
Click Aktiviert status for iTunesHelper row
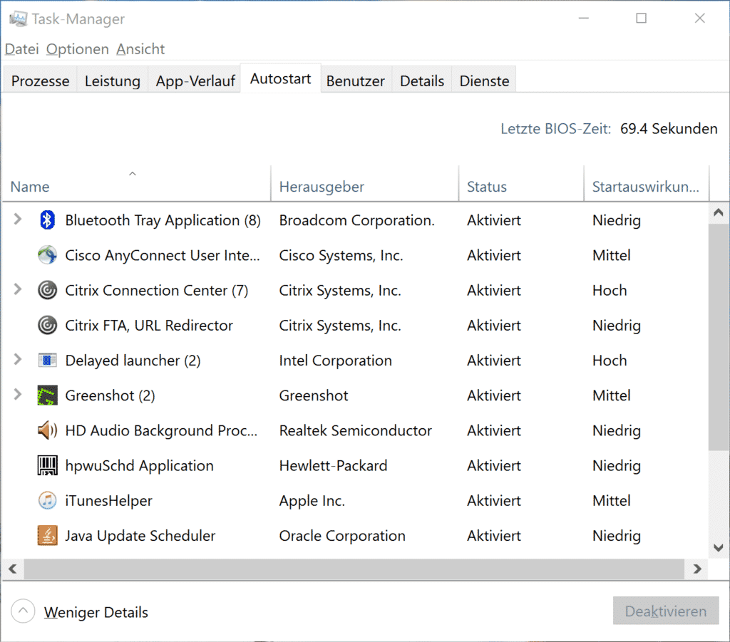[493, 501]
